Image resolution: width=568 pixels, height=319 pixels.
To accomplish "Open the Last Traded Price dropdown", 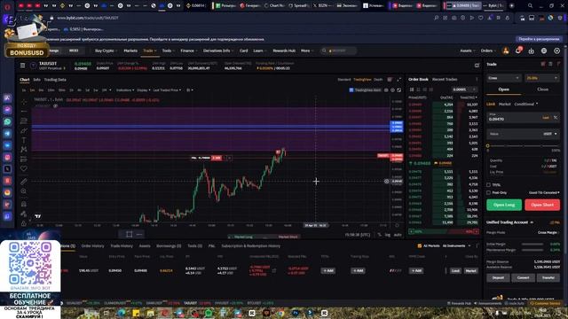I will pyautogui.click(x=167, y=90).
